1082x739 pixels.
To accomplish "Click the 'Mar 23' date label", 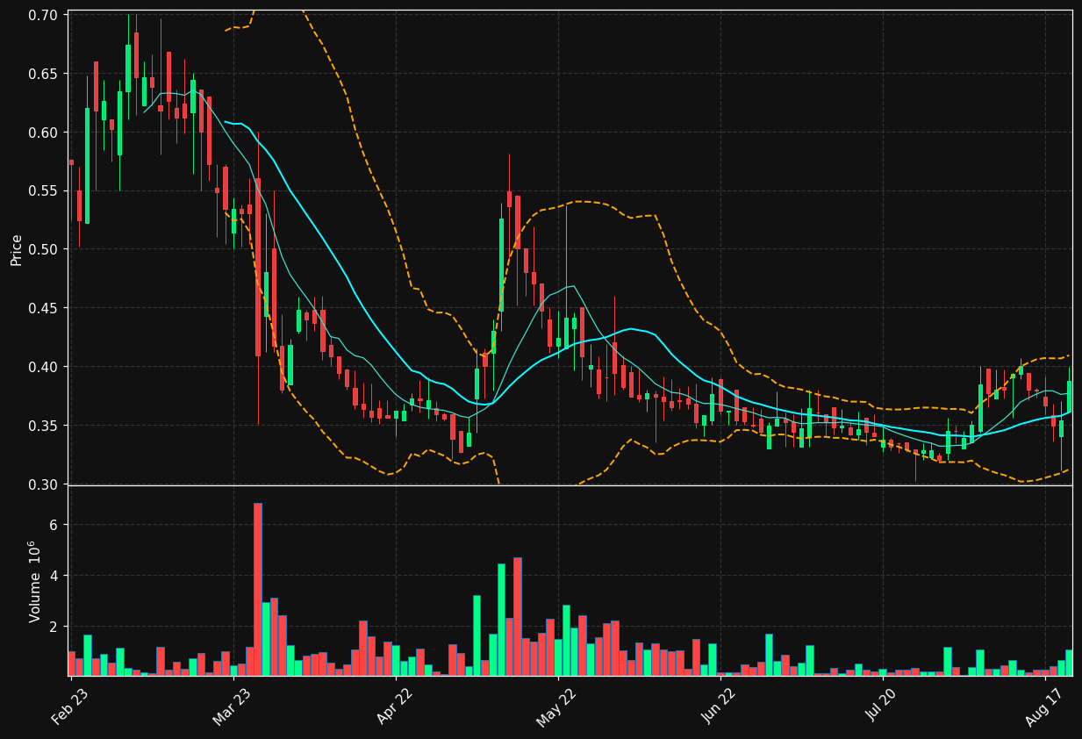I will 232,706.
